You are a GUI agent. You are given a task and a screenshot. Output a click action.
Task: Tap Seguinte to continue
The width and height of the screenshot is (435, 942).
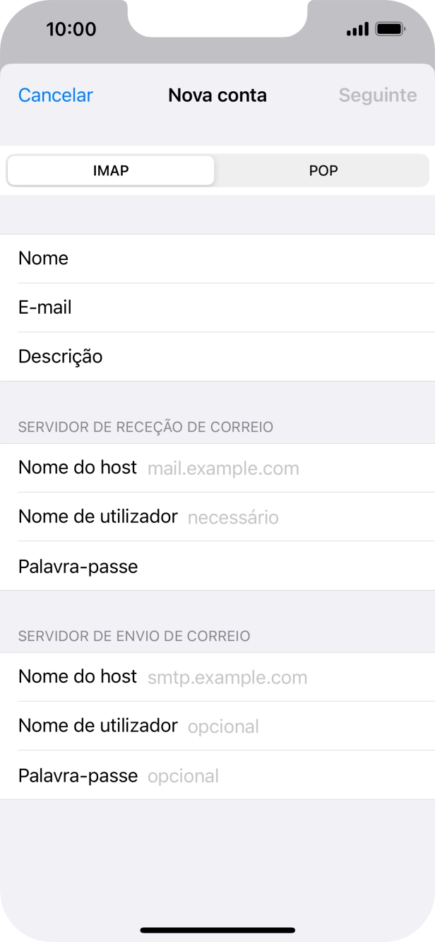(377, 95)
